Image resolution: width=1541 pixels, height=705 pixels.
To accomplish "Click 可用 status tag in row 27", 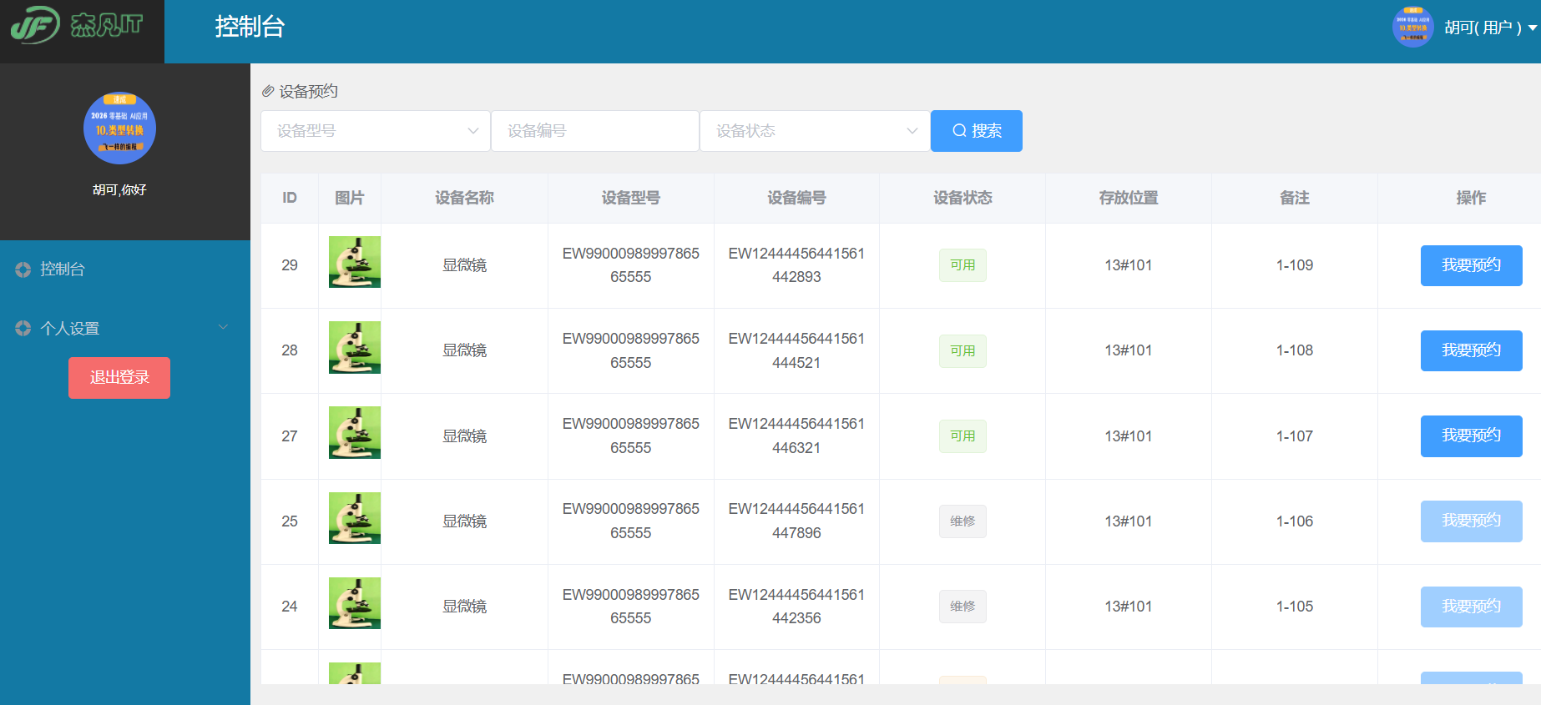I will click(x=962, y=436).
